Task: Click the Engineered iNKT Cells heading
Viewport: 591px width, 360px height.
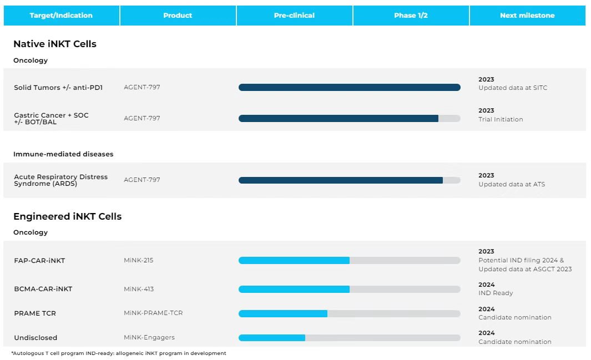Action: (x=67, y=216)
